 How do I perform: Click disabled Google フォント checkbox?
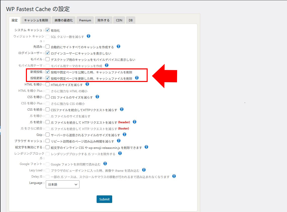pos(48,164)
